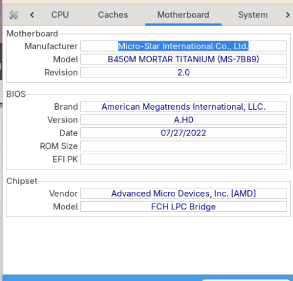Click the Motherboard group title

point(32,33)
